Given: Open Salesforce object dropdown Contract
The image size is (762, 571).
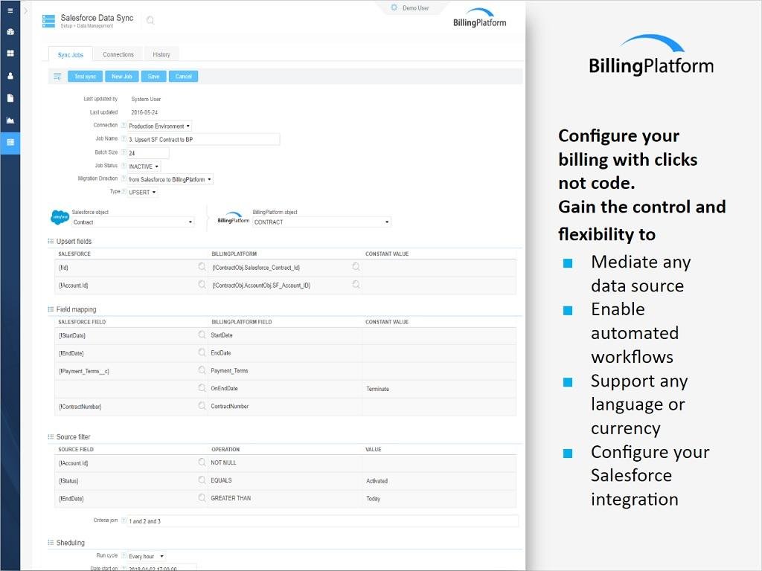Looking at the screenshot, I should click(132, 222).
